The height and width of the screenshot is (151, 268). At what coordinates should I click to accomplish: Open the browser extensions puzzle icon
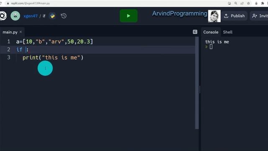[263, 3]
